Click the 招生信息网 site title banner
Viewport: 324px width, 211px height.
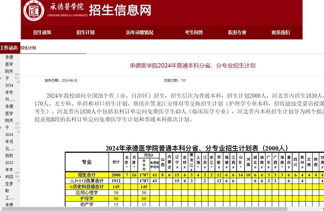[x=120, y=10]
